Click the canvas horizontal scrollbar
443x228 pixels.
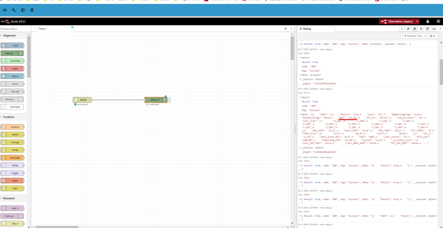click(x=57, y=227)
